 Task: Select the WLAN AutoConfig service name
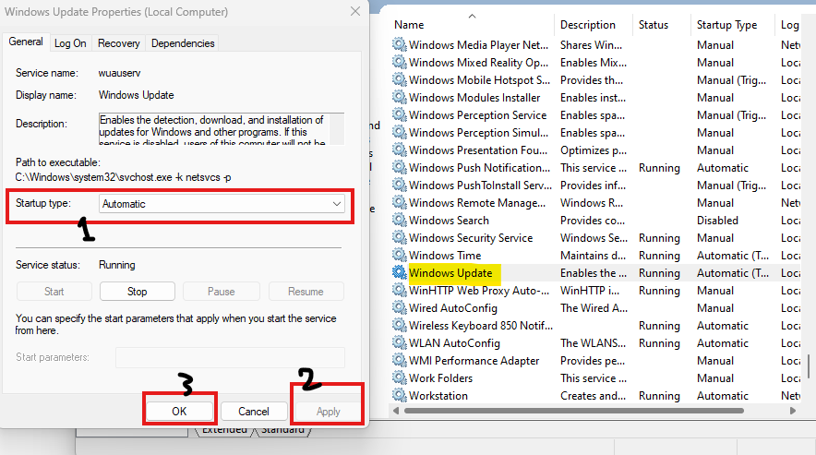(454, 343)
